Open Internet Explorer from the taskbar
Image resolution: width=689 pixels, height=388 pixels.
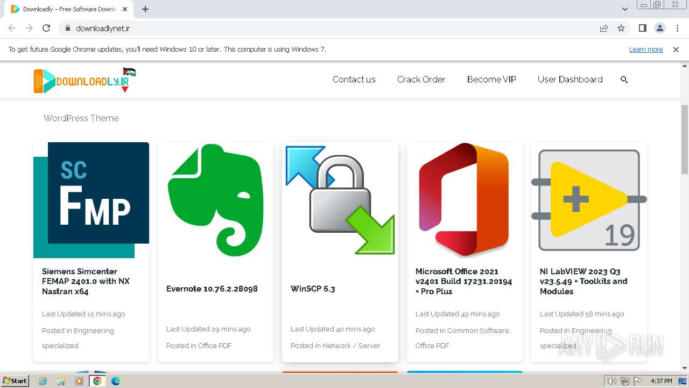(x=43, y=381)
